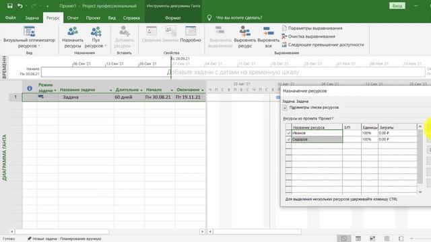The image size is (431, 242).
Task: Switch to the Вид ribbon tab
Action: (112, 17)
